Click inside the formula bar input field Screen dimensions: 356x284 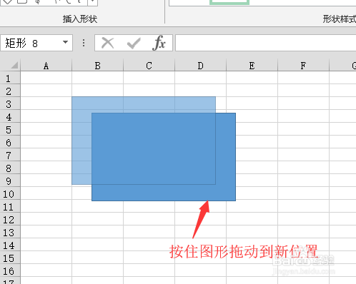[x=266, y=43]
